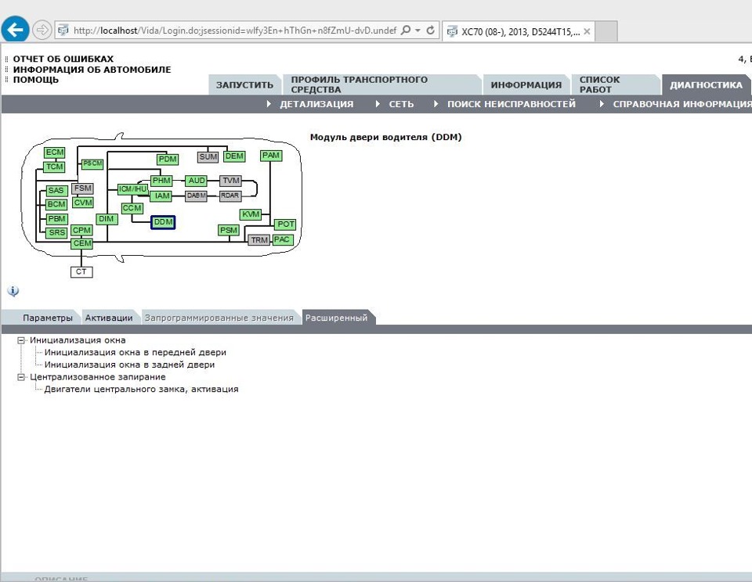Close the XC70 browser tab
The height and width of the screenshot is (582, 752).
(587, 31)
